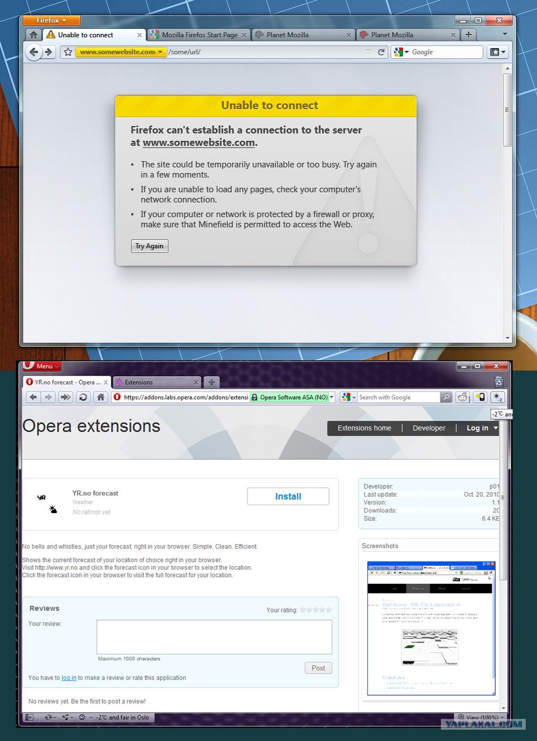Click the extension screenshot thumbnail
Screen dimensions: 537x741
click(431, 628)
